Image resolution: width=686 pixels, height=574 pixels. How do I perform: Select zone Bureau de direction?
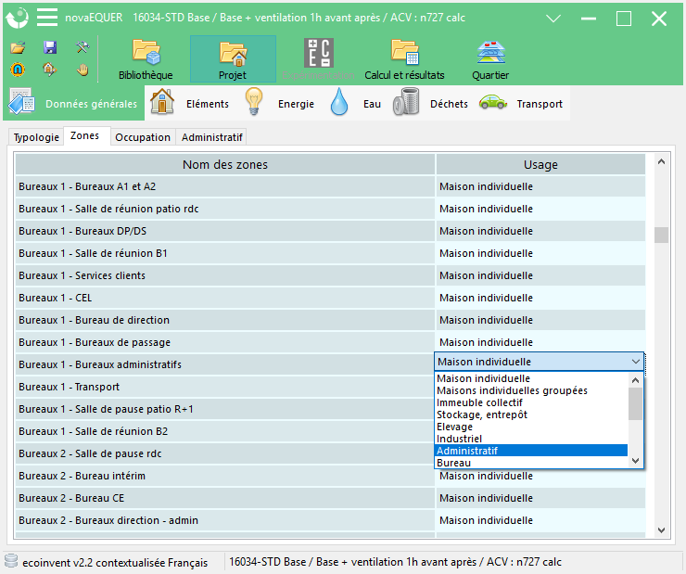(225, 320)
